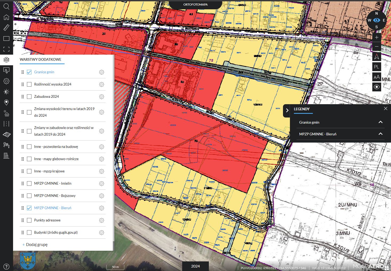The width and height of the screenshot is (391, 271).
Task: Switch language with the PL button
Action: [377, 67]
